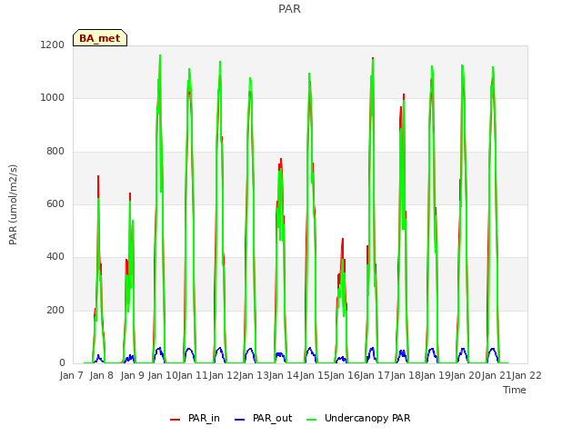Click the Jan 13 x-axis tick label
Screen dimensions: 582x436
(254, 375)
